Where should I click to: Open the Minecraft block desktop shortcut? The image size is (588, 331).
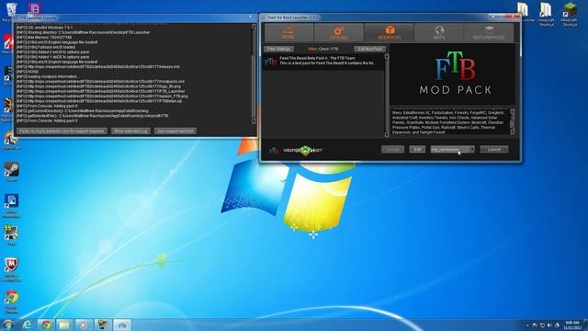(570, 15)
